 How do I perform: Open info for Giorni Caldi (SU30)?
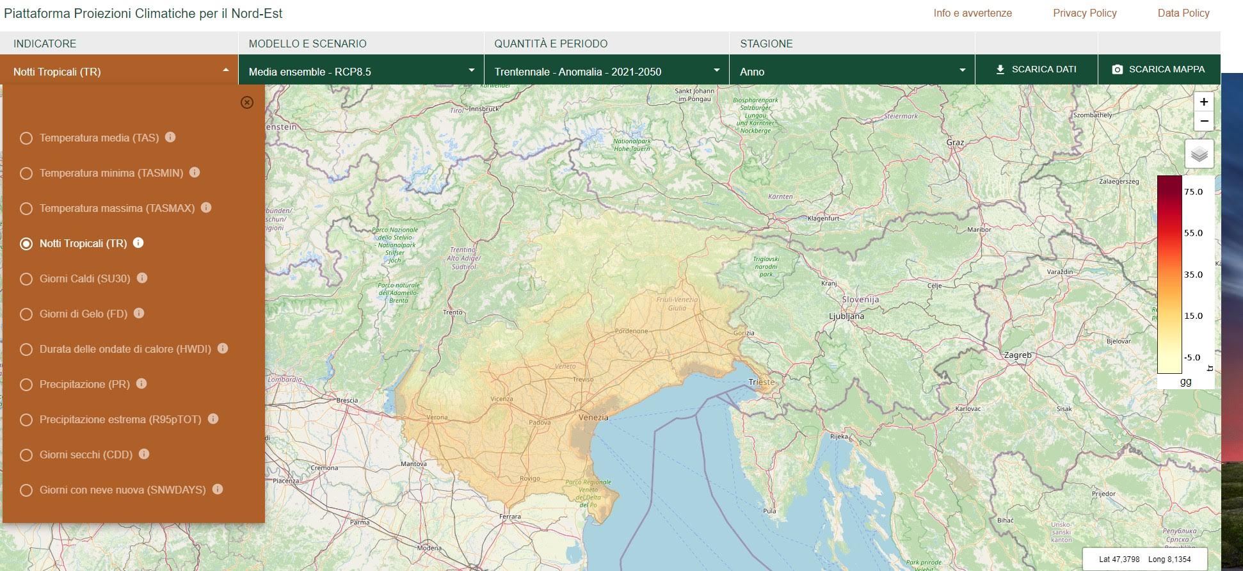point(142,278)
